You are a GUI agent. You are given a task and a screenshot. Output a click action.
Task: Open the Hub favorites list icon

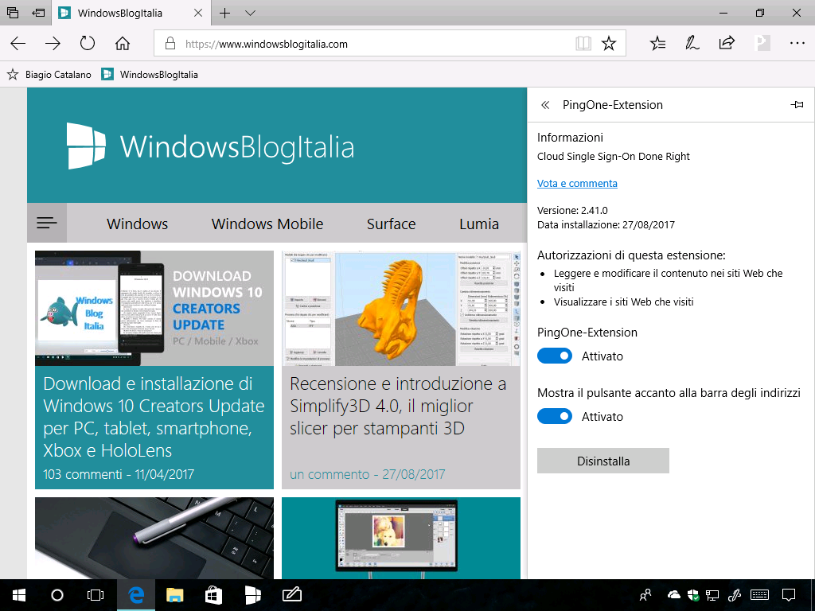[657, 44]
